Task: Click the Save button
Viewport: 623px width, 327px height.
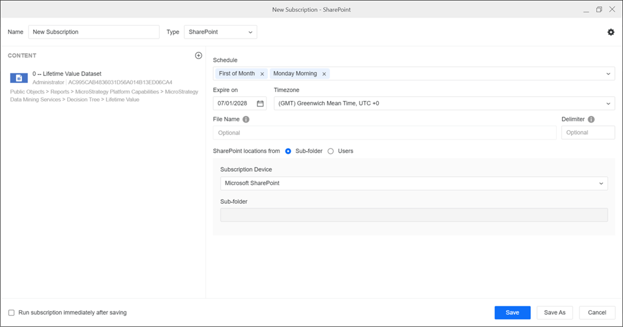Action: click(512, 313)
